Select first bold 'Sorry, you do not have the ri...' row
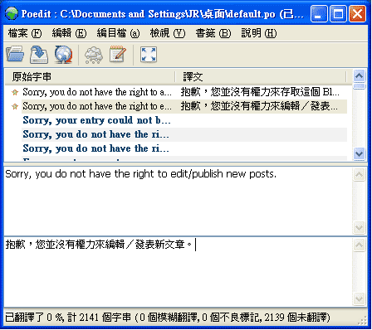The width and height of the screenshot is (372, 330). tap(176, 134)
